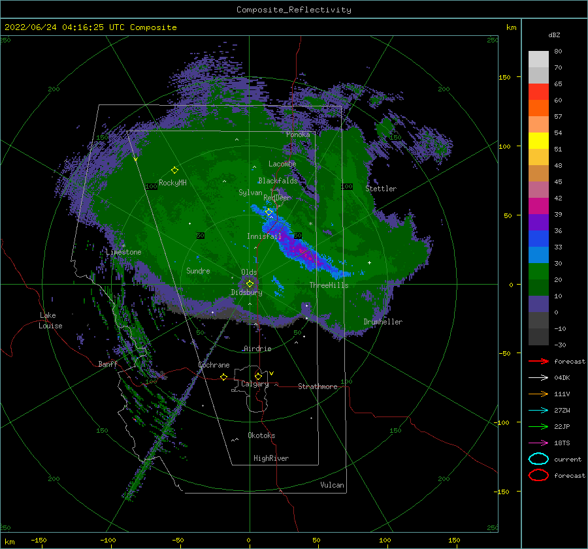Click the Lake Louise label
This screenshot has height=549, width=588.
(x=50, y=321)
